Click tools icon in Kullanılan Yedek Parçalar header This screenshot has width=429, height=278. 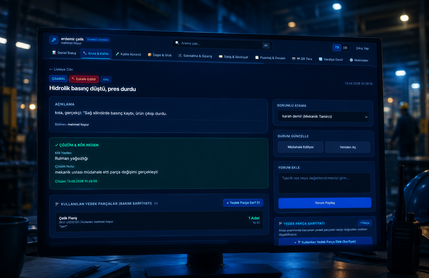57,204
